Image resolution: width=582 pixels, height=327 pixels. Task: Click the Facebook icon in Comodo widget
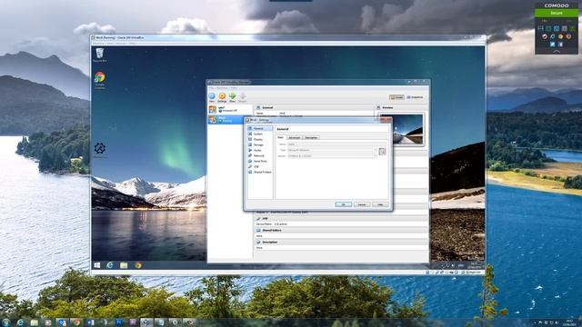560,45
